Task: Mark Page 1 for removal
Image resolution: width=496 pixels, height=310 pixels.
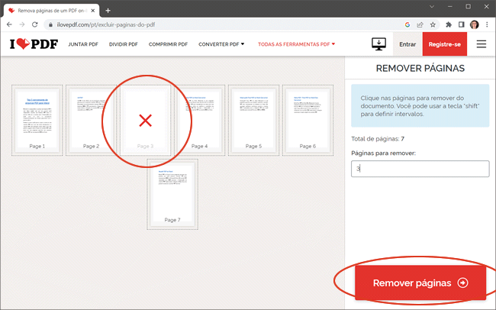Action: click(37, 119)
